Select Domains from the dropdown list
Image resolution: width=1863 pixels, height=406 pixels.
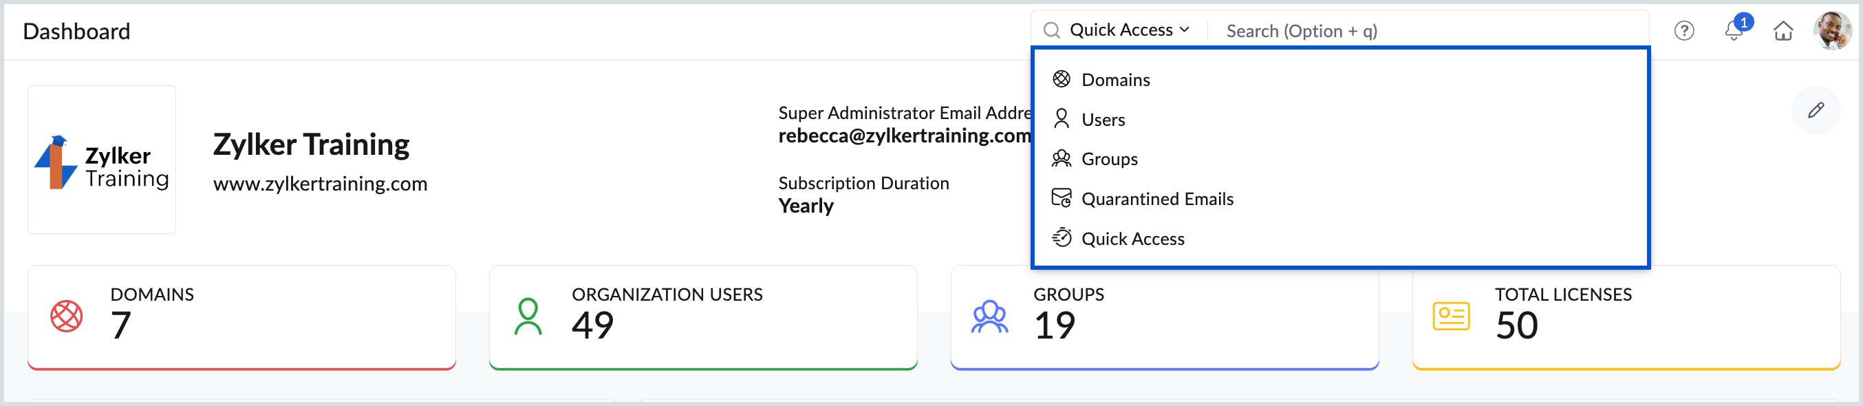click(1115, 80)
